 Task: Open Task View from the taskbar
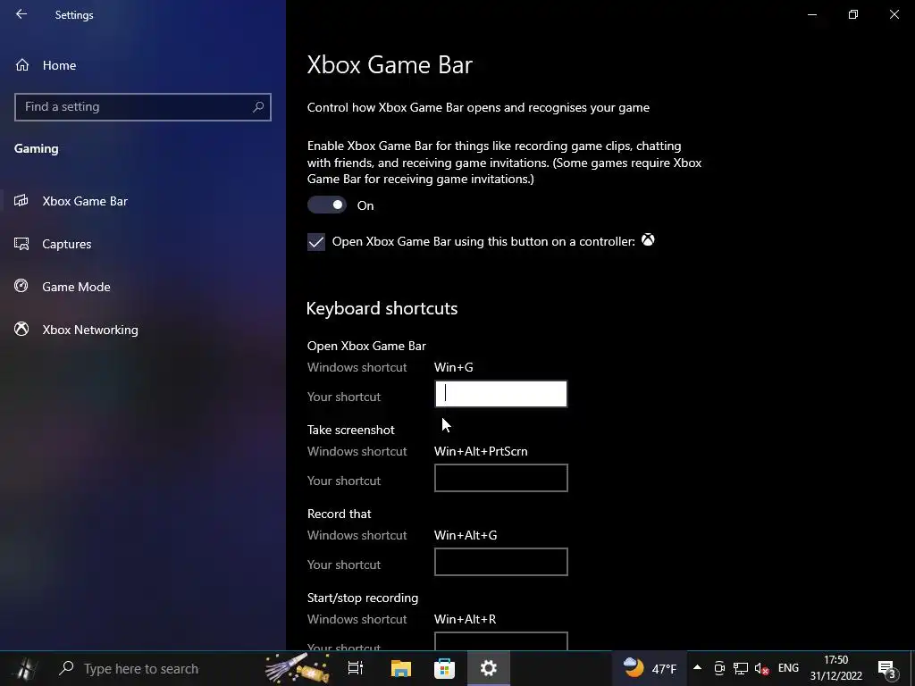click(356, 668)
